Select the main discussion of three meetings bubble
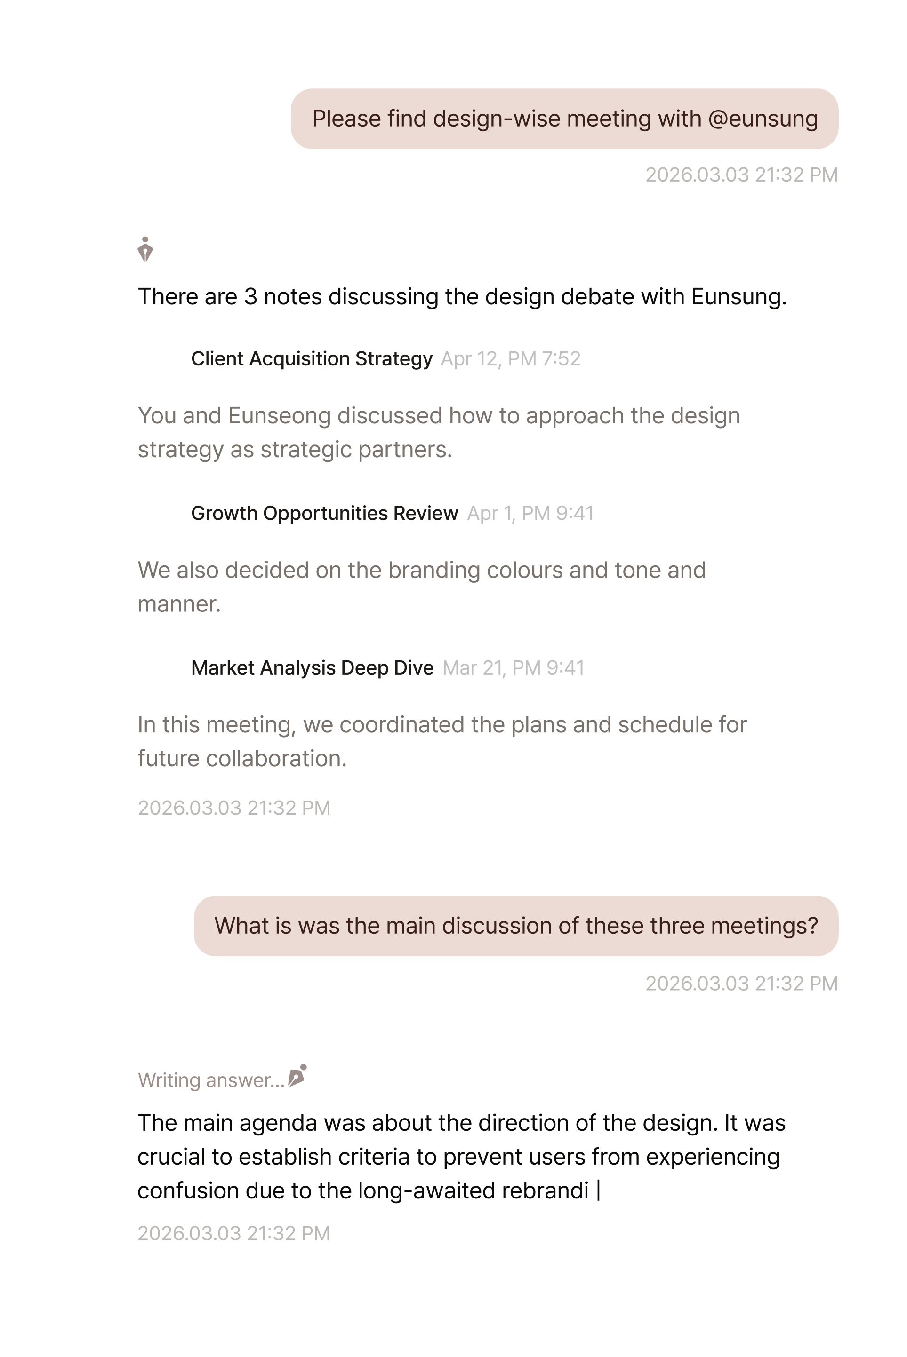 point(516,926)
